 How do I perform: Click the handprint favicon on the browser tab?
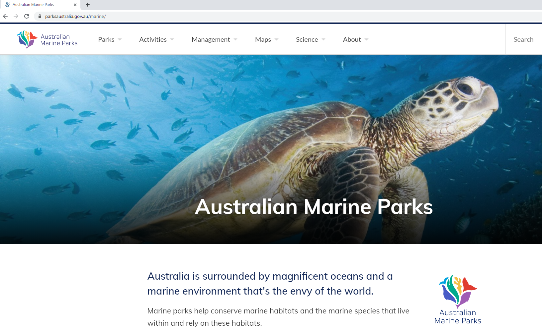[x=7, y=5]
